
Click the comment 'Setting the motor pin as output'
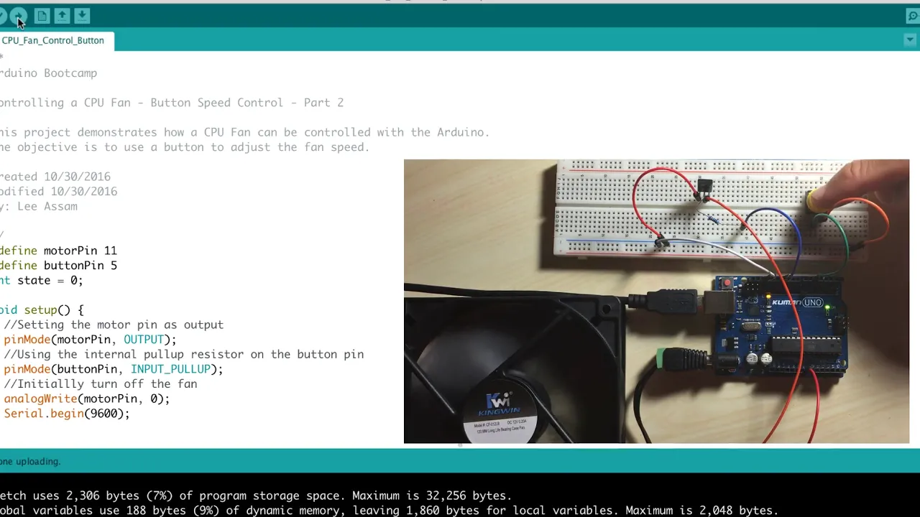pos(114,325)
